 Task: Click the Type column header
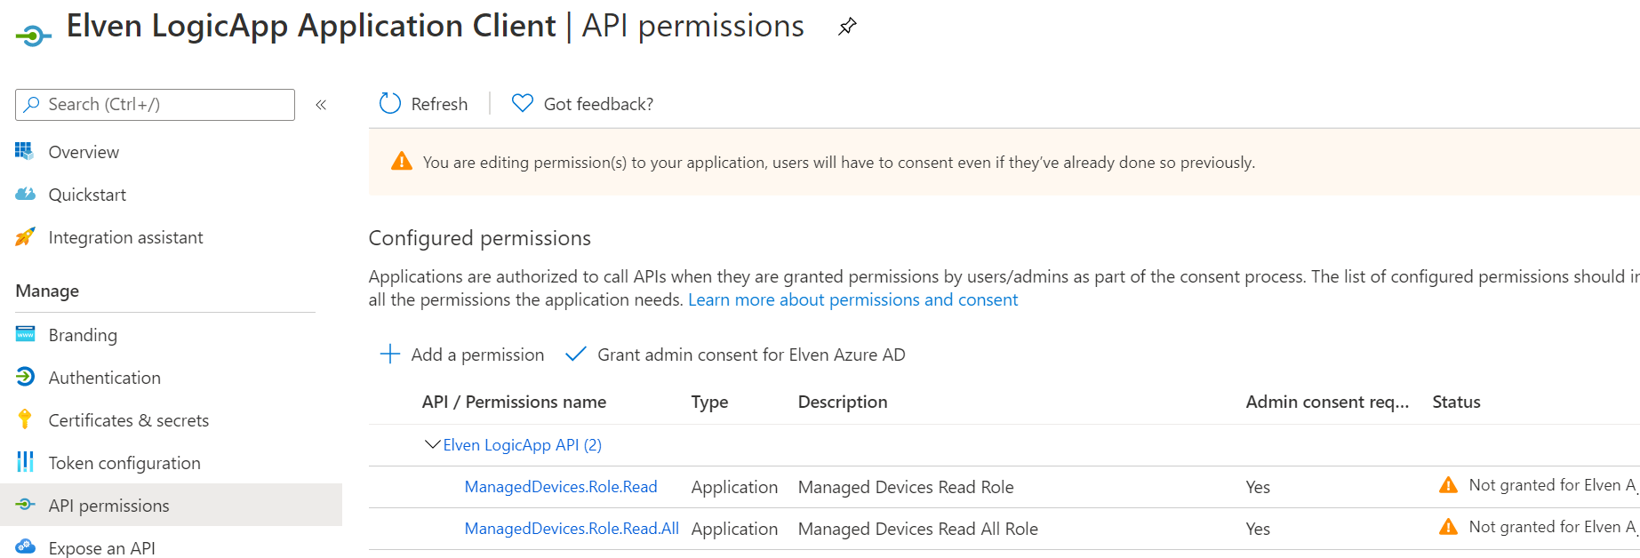709,402
